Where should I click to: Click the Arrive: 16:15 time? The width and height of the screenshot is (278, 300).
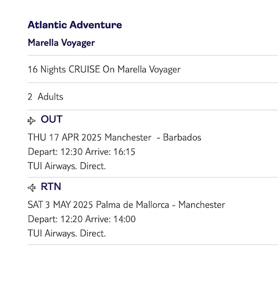click(110, 152)
